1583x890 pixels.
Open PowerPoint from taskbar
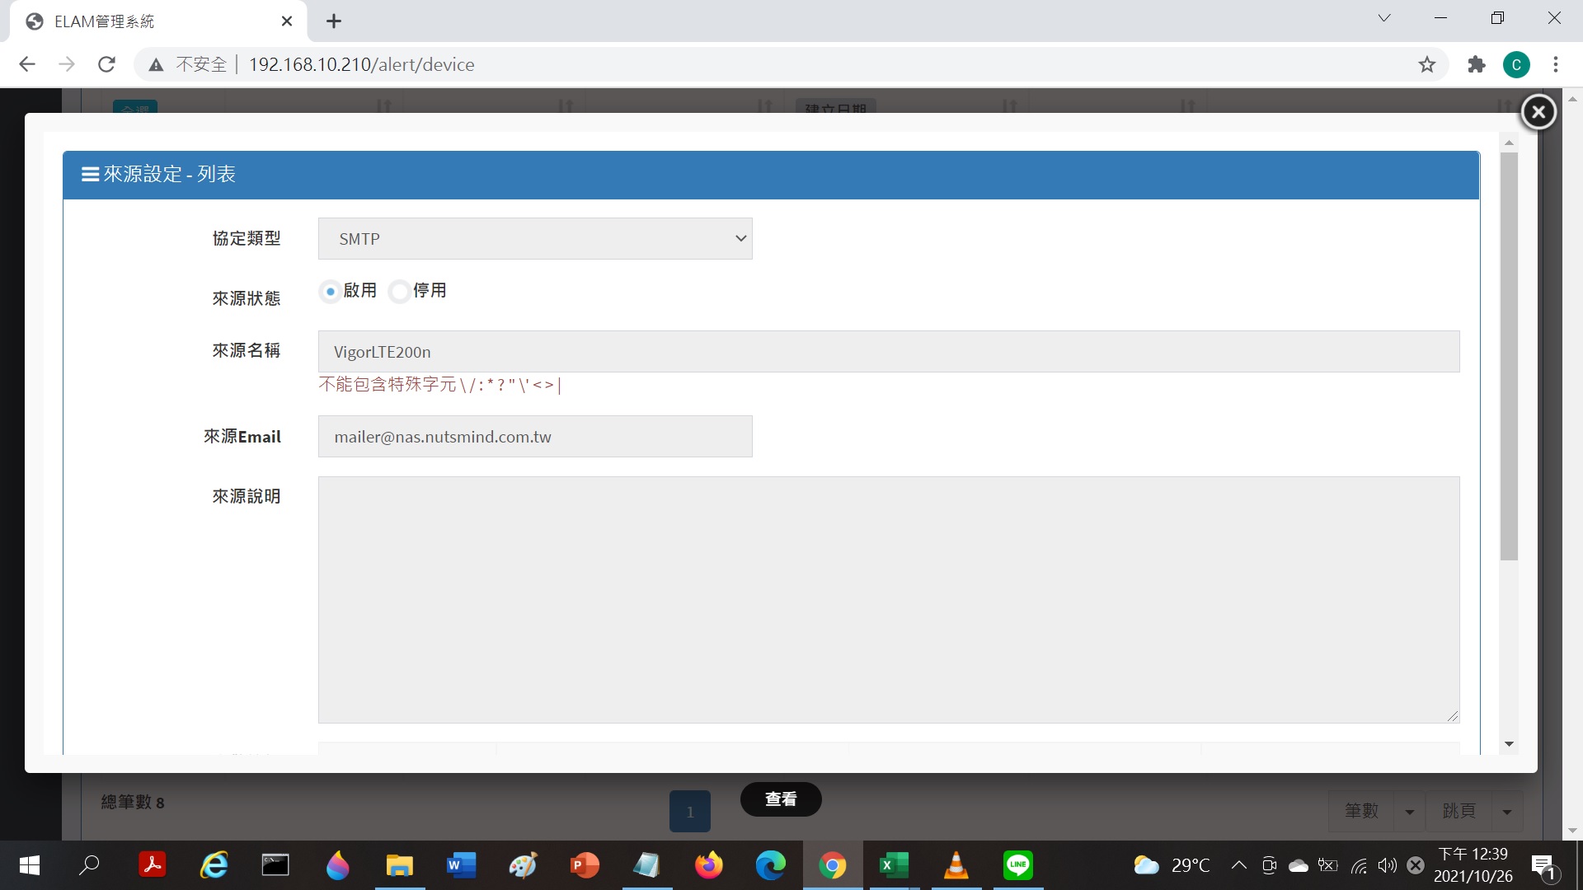(585, 865)
